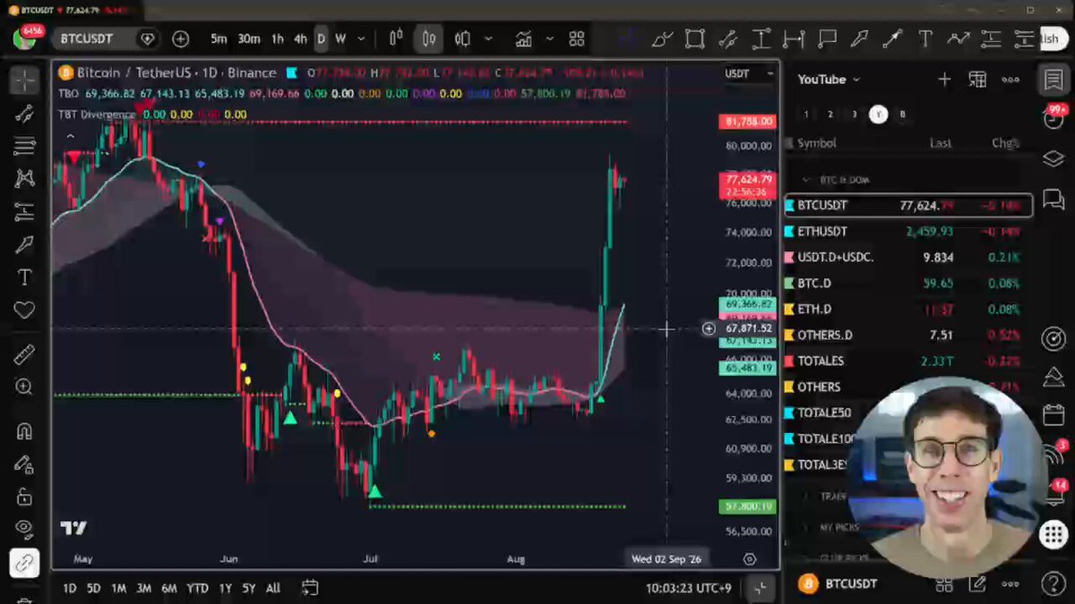Viewport: 1075px width, 604px height.
Task: Add symbol with plus icon in watchlist
Action: [944, 80]
